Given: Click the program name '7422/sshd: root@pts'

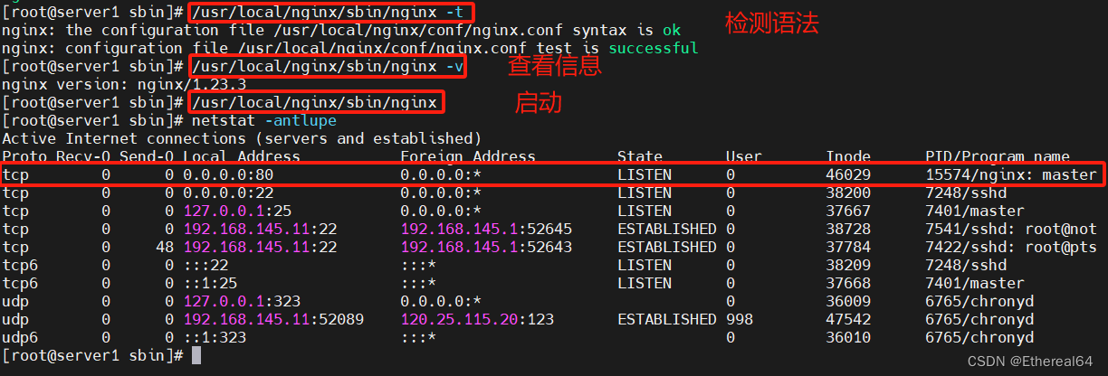Looking at the screenshot, I should (x=1011, y=247).
